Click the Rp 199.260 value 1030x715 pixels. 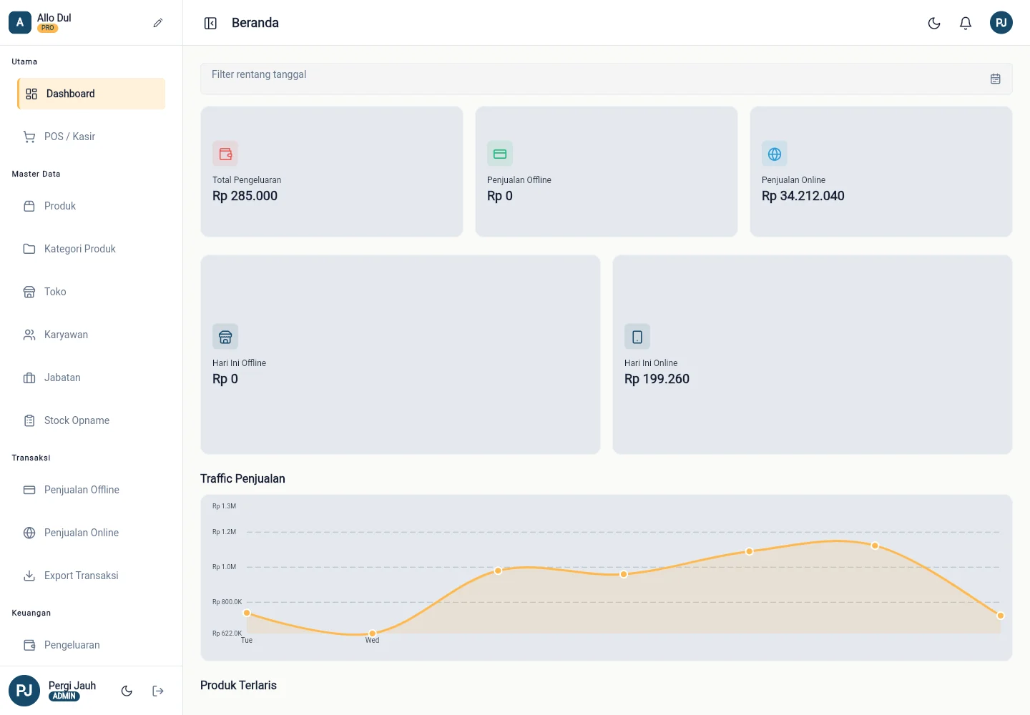pyautogui.click(x=657, y=379)
